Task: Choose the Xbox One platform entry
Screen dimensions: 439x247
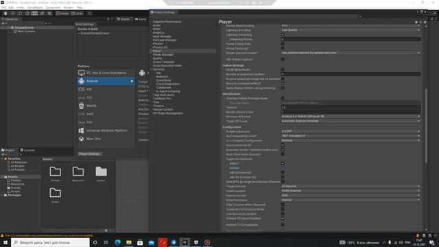Action: tap(106, 139)
